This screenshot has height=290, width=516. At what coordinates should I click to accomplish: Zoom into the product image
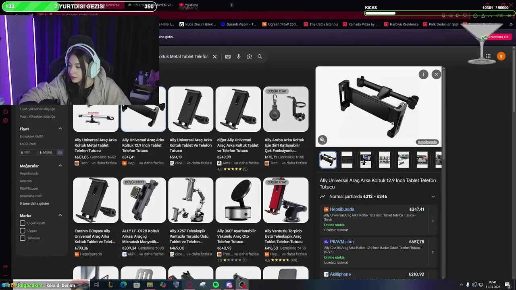(322, 140)
